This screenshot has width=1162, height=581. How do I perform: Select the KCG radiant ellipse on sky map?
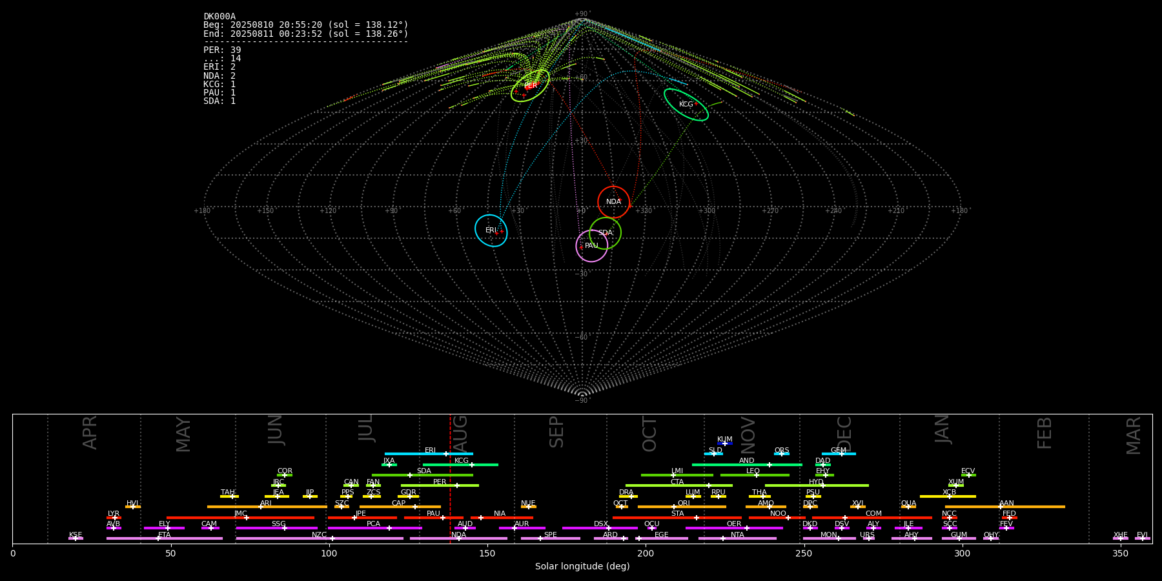686,105
